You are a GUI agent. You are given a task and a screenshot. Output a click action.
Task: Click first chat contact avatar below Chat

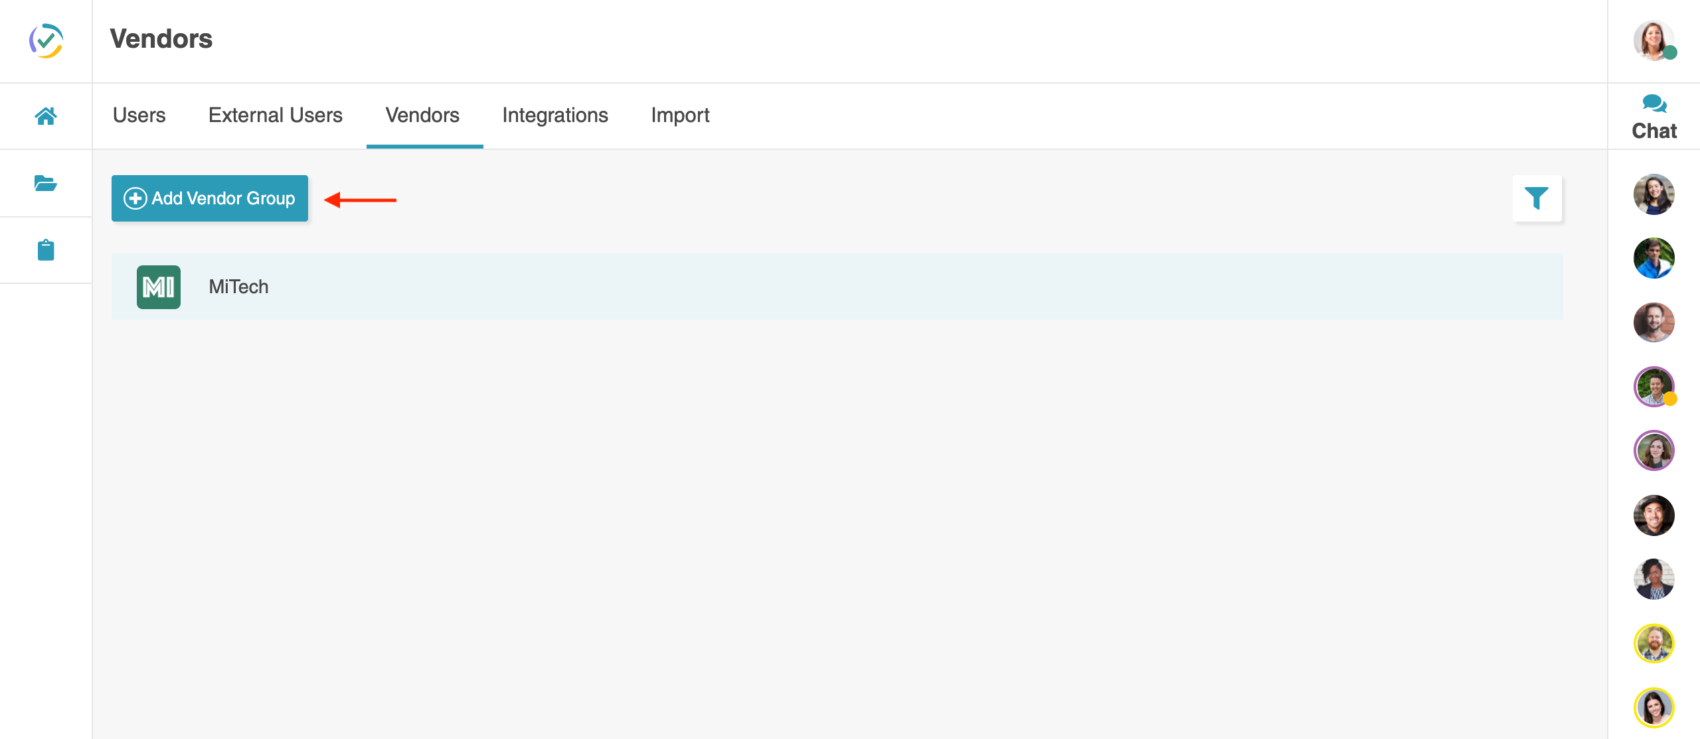click(x=1654, y=194)
